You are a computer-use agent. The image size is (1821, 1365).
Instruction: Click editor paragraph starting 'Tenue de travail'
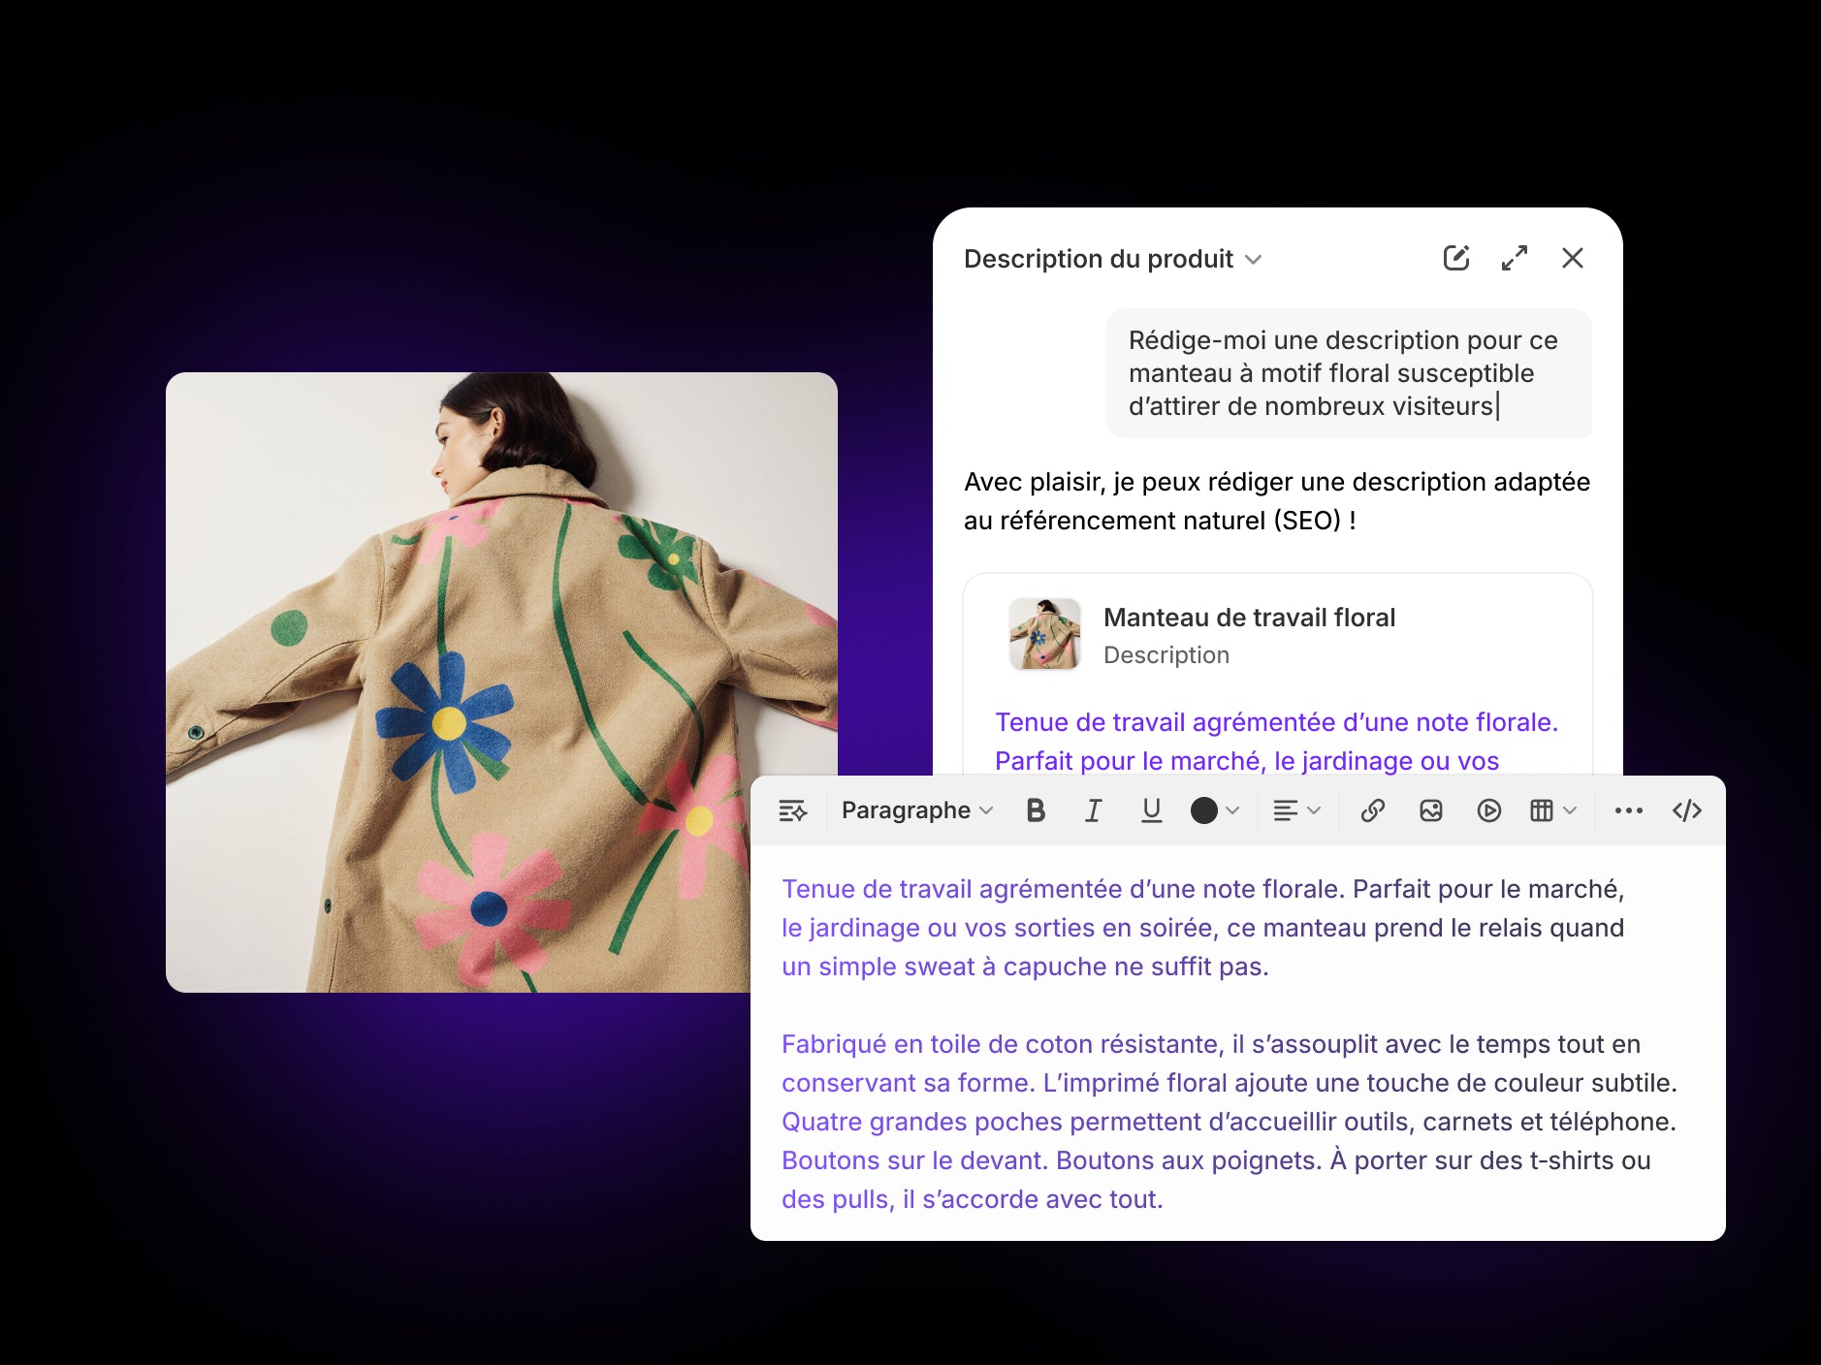[1202, 928]
